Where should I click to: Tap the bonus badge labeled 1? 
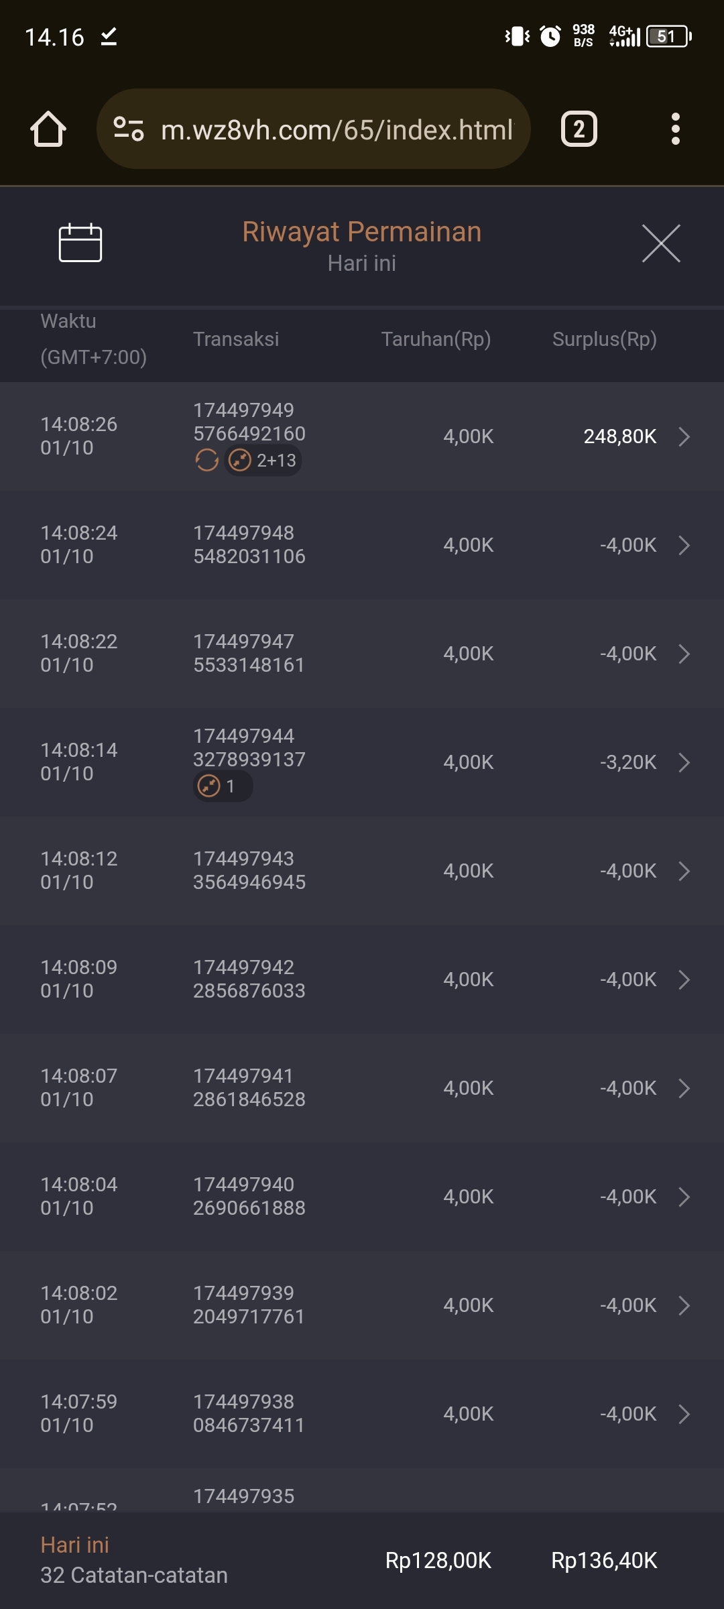pyautogui.click(x=223, y=786)
